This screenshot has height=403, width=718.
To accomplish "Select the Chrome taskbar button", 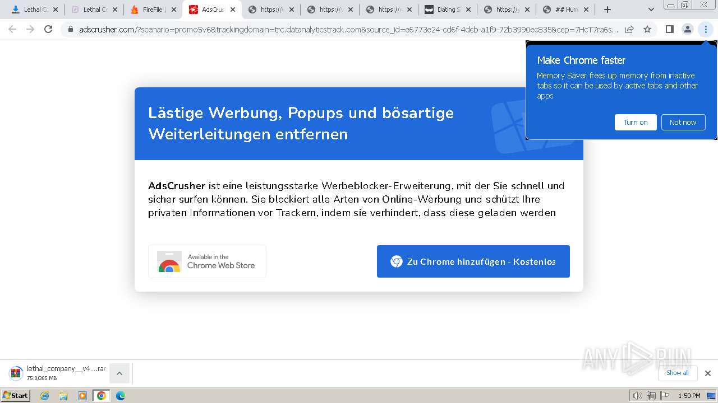I will pyautogui.click(x=101, y=396).
